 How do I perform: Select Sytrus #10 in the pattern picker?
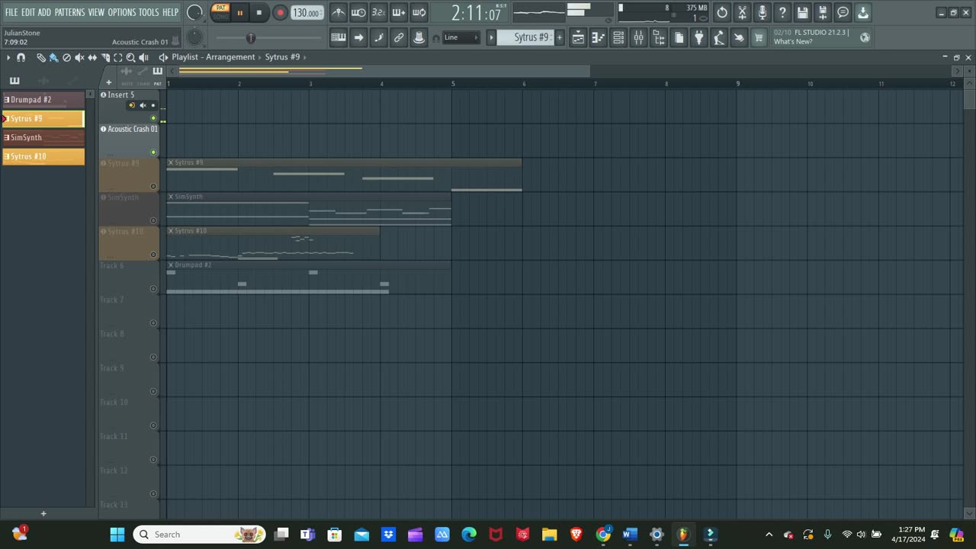click(x=43, y=157)
